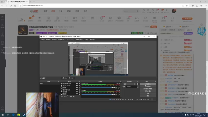Click the Douyu logo in the page header

[x=34, y=11]
